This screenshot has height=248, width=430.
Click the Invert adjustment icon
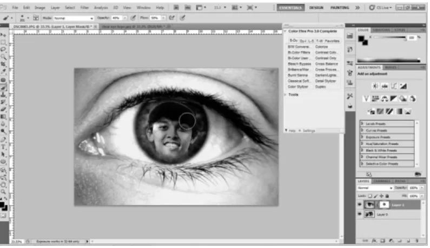[x=371, y=111]
